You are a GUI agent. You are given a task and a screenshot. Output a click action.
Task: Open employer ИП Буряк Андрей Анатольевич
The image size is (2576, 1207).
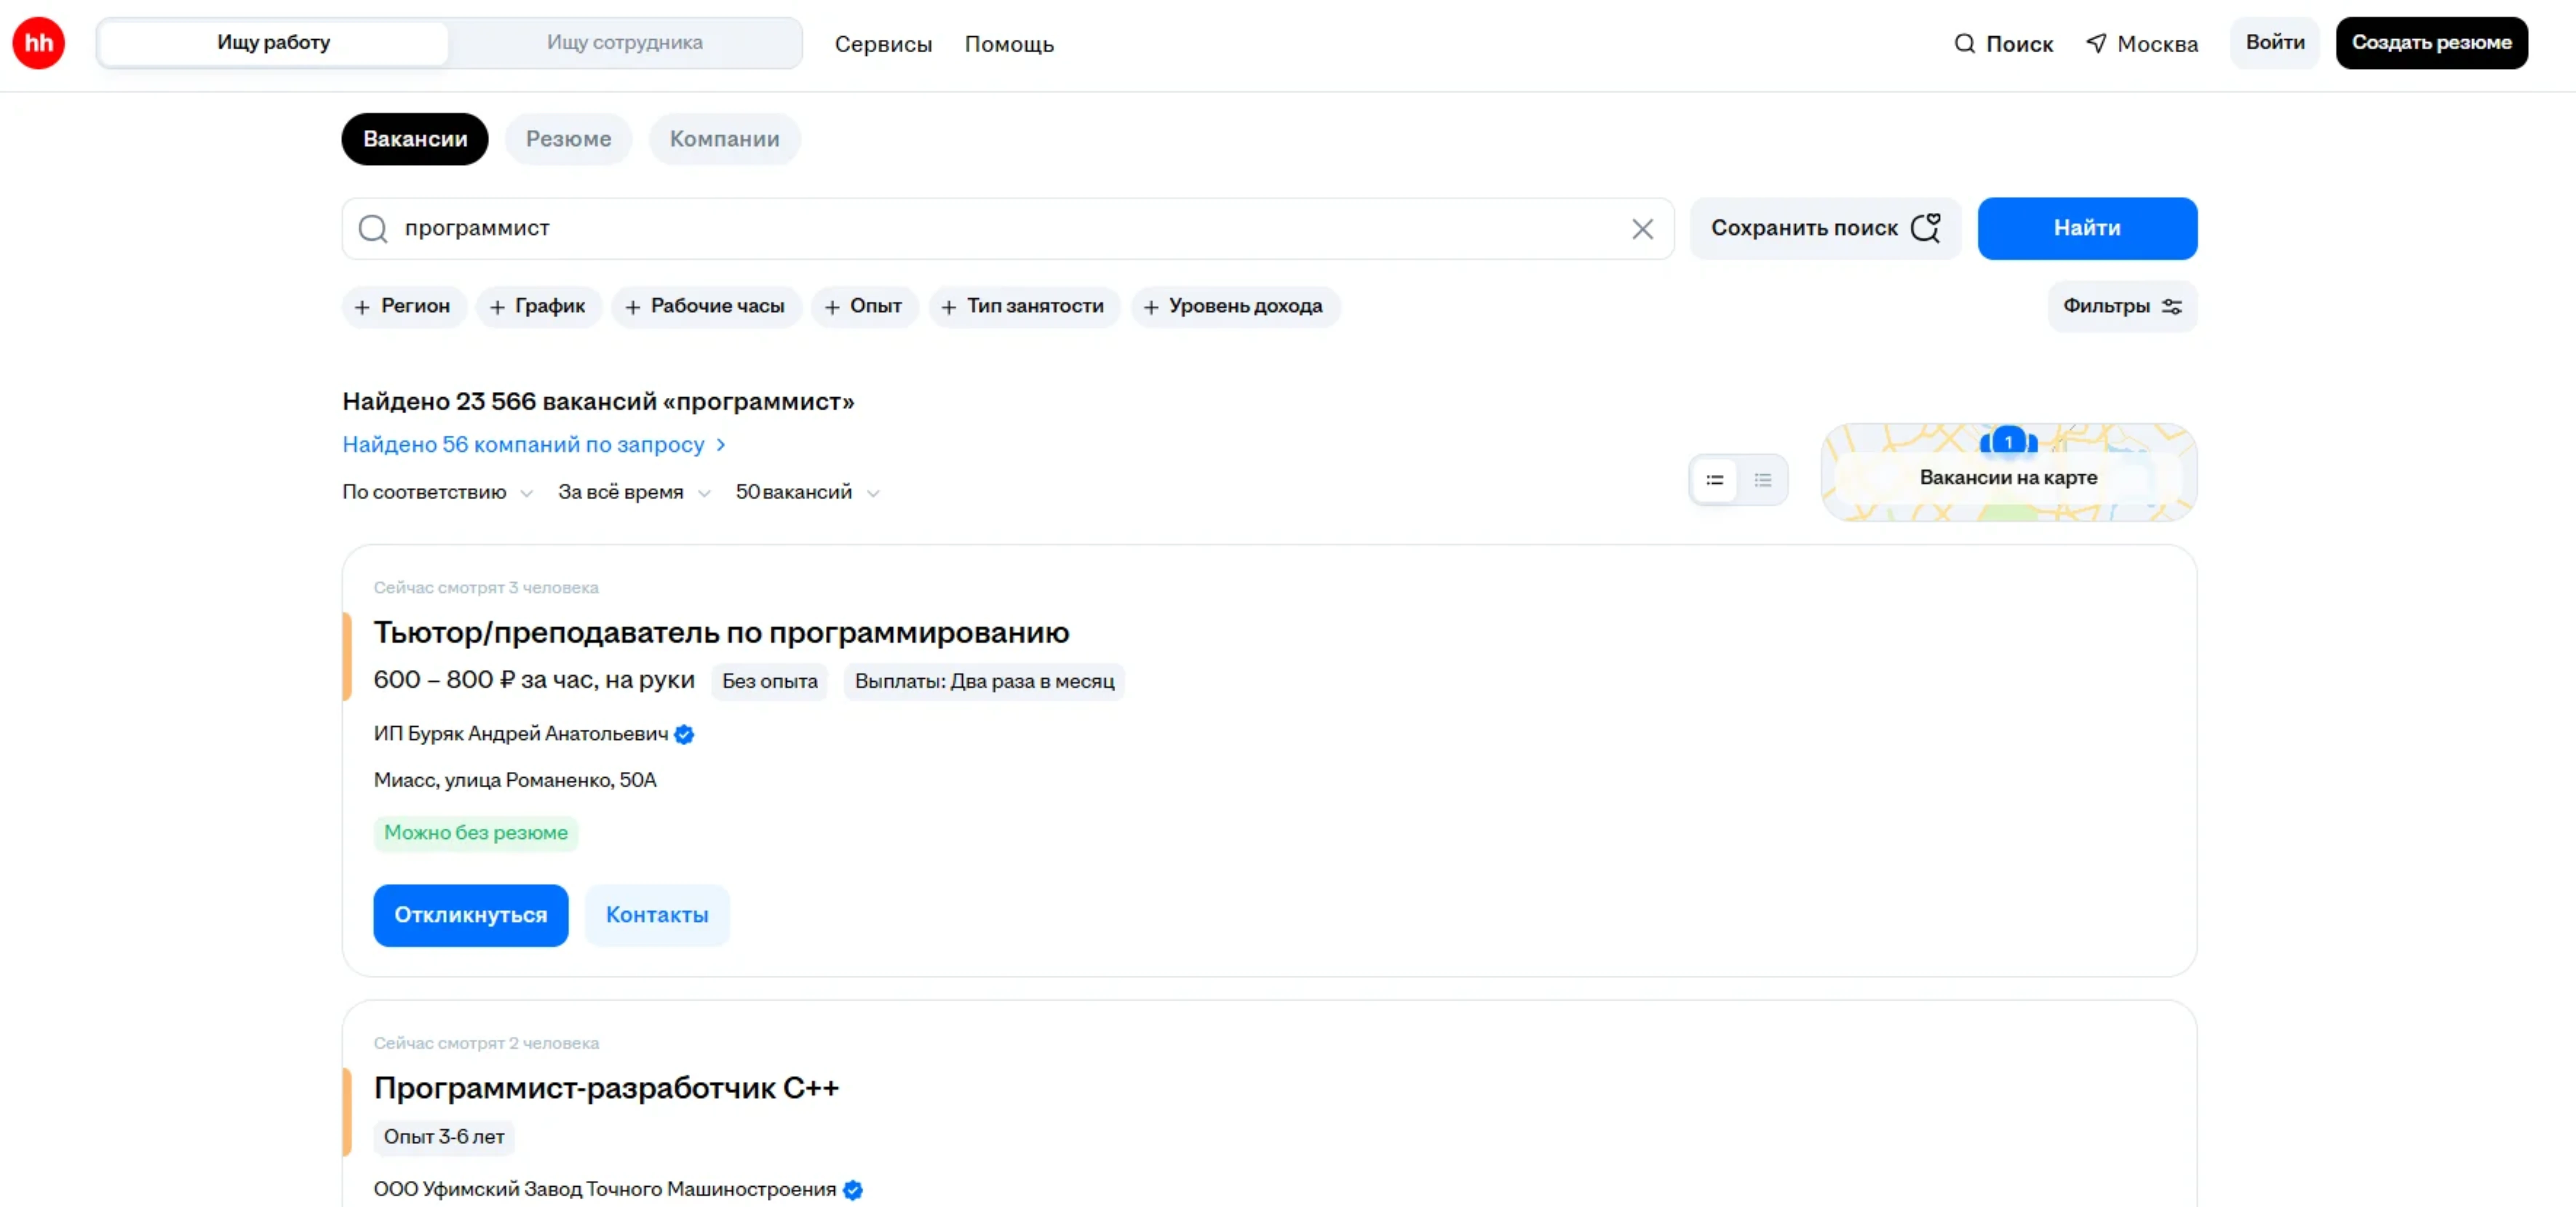[521, 734]
